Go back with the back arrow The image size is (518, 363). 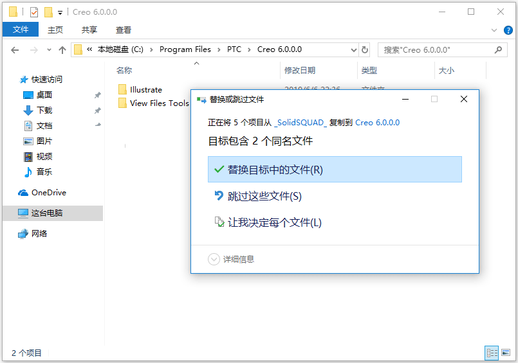click(15, 50)
